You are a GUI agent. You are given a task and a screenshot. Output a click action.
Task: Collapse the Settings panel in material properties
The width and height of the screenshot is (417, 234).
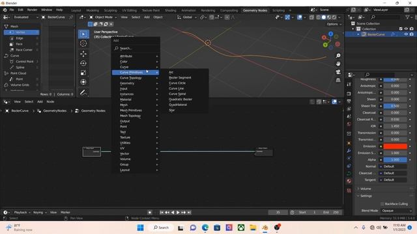click(x=366, y=196)
